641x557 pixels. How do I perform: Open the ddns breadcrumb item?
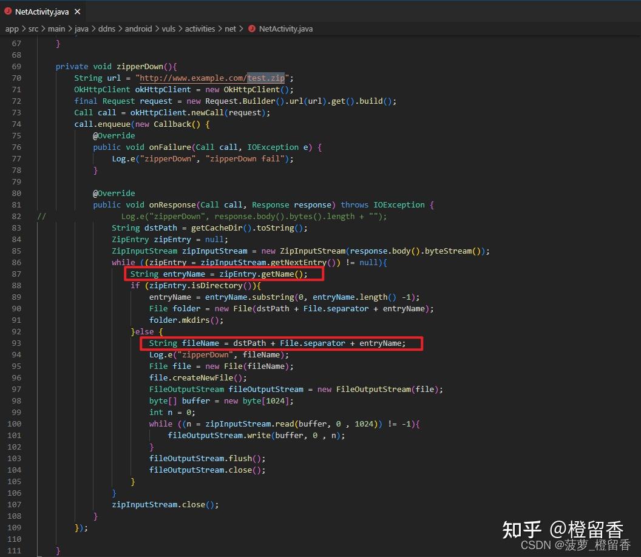106,29
